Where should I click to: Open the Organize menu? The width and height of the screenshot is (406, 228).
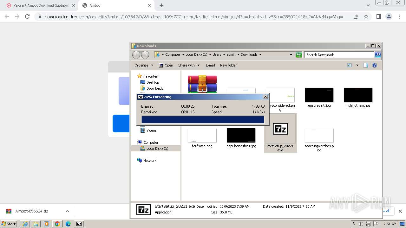coord(144,65)
